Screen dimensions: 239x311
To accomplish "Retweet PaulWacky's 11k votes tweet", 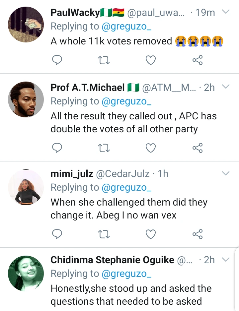I will click(104, 60).
